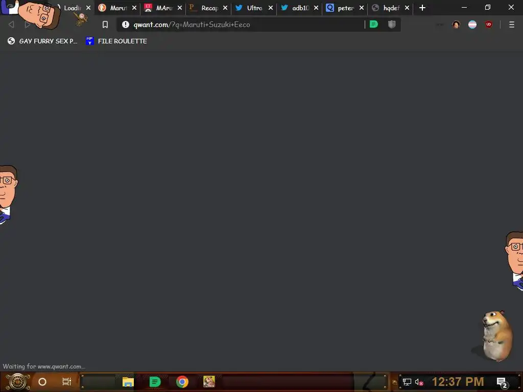Click the qwant.com address bar

click(x=240, y=24)
